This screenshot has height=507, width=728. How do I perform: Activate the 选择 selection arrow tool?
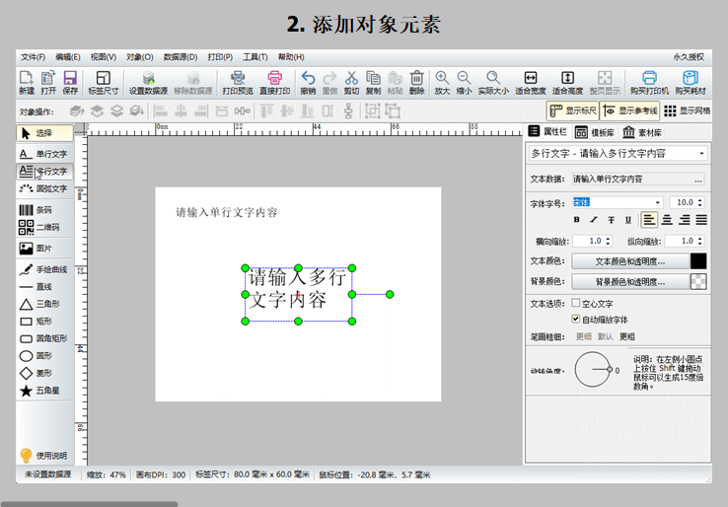point(44,133)
